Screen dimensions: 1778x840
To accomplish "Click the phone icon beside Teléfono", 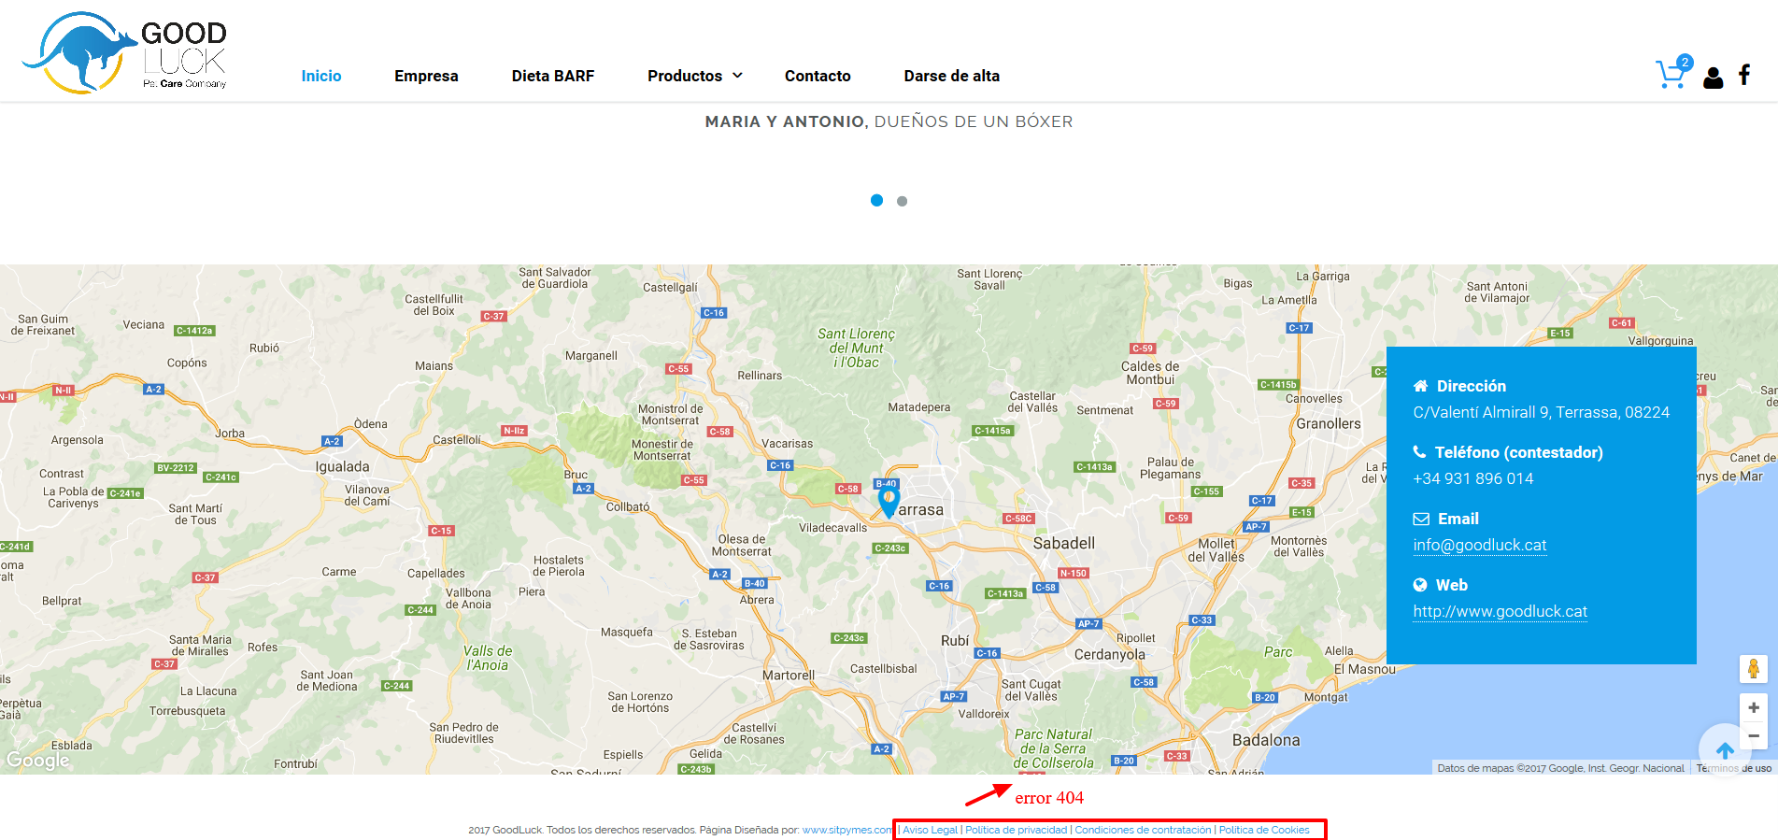I will point(1419,452).
